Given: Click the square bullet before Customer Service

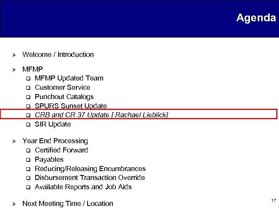Looking at the screenshot, I should [x=28, y=88].
